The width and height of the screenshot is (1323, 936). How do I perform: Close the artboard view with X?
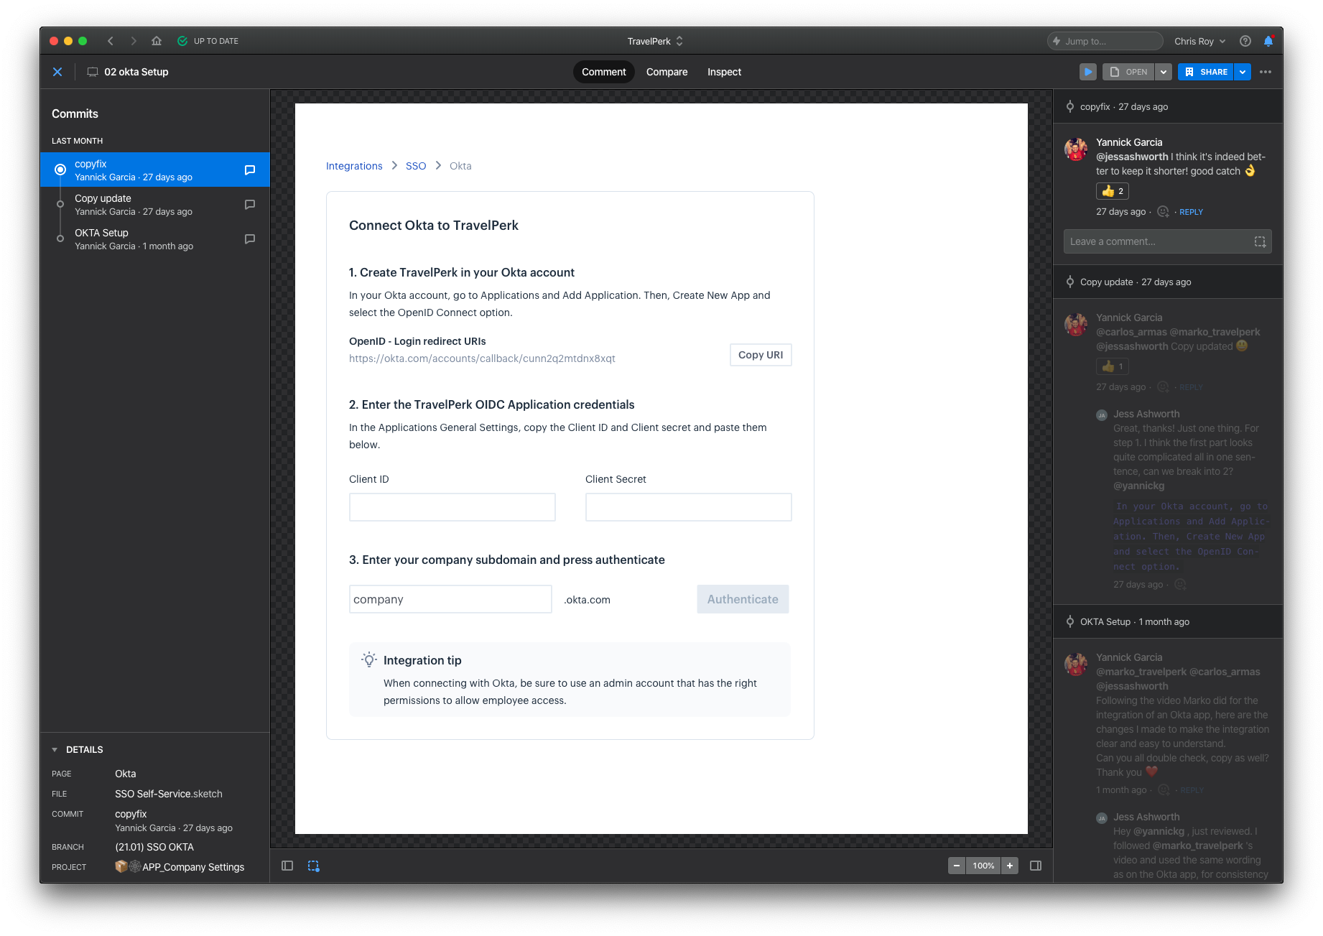click(57, 72)
